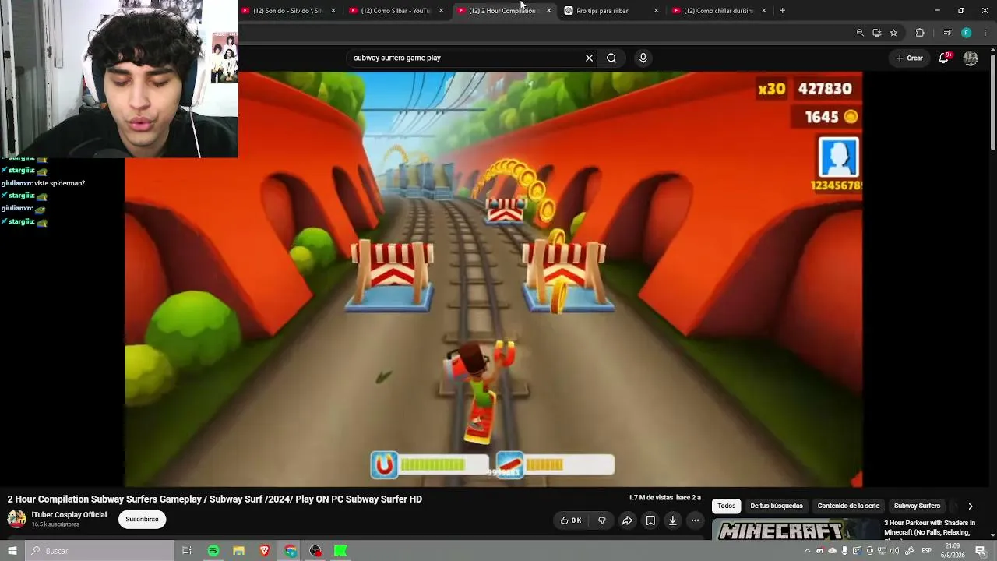The height and width of the screenshot is (561, 997).
Task: Select the 'Subway Surfers' filter chip
Action: click(x=917, y=506)
